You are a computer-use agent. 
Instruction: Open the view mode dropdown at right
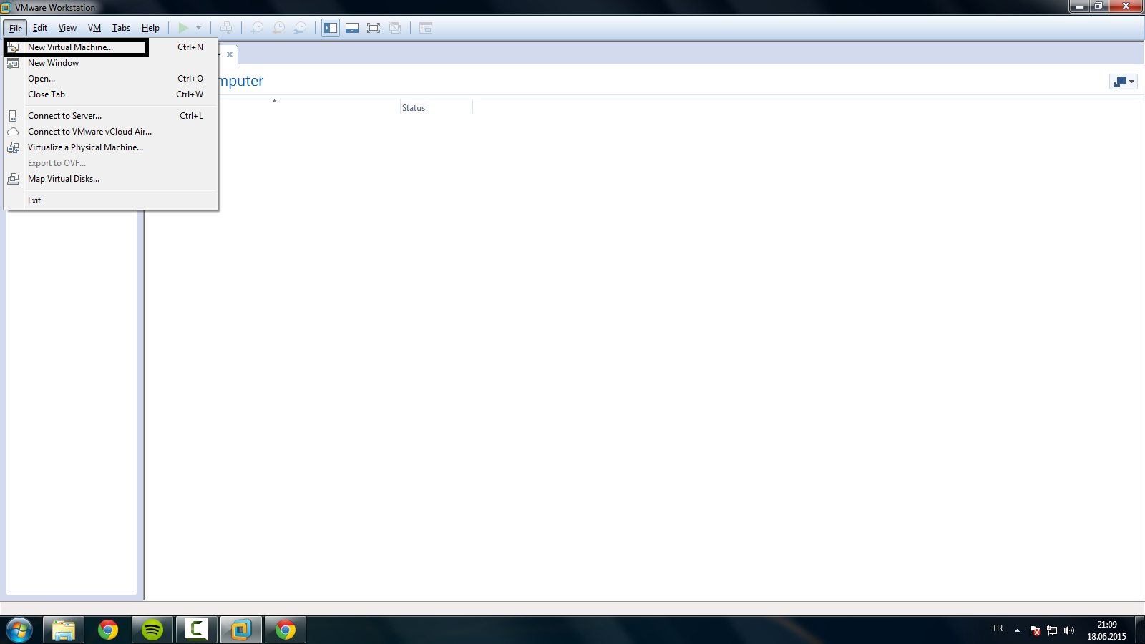pos(1124,82)
